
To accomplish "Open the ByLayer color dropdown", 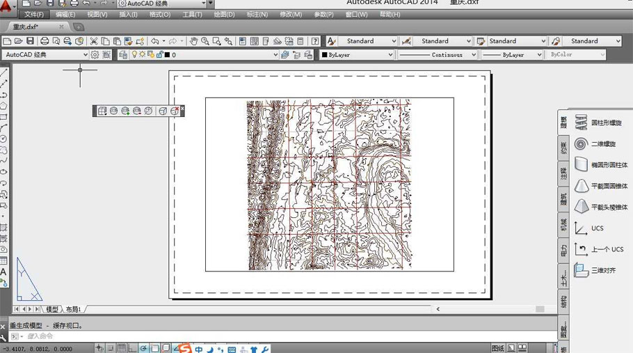I will (x=357, y=54).
